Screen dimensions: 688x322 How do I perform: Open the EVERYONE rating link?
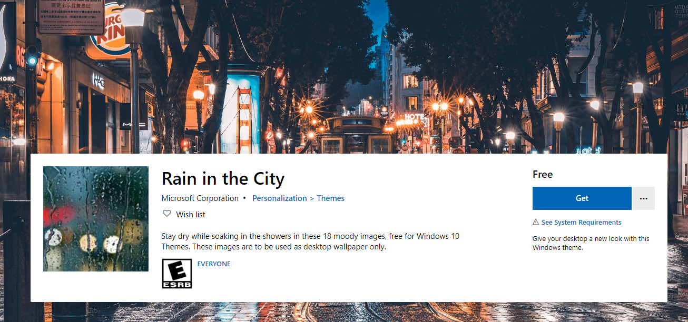click(x=214, y=264)
